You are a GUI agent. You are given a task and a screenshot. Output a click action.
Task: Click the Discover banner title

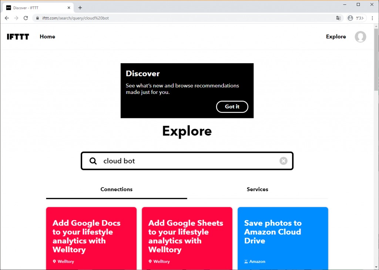142,74
